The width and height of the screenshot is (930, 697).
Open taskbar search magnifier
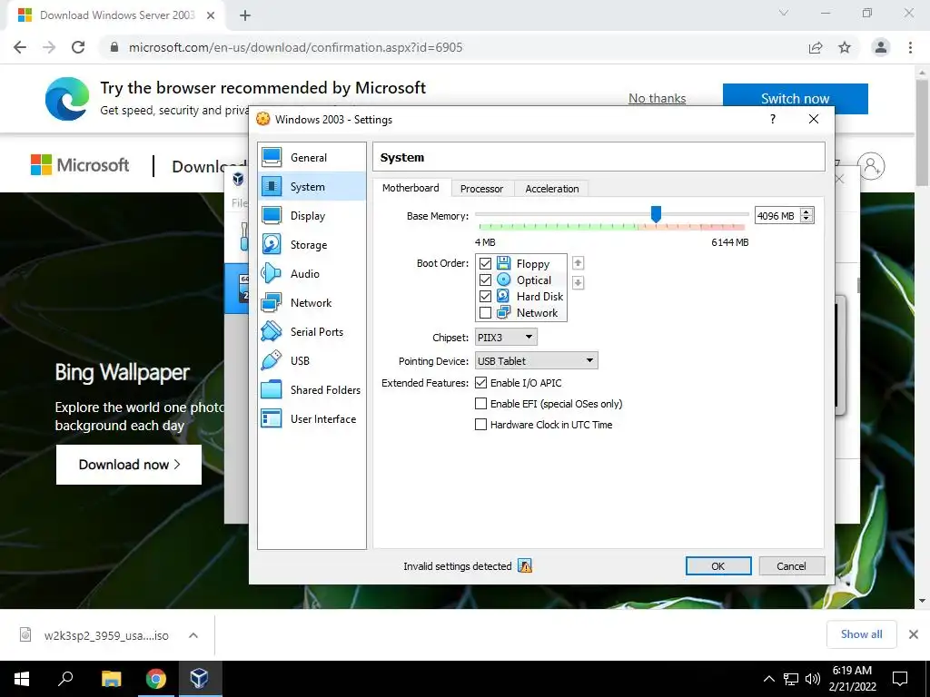pyautogui.click(x=65, y=679)
